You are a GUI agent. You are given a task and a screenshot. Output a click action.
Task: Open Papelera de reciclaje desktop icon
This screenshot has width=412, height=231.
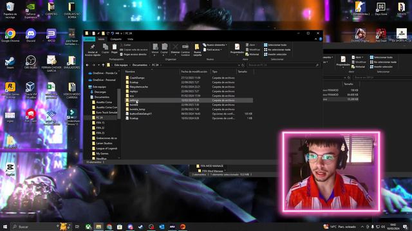[10, 10]
